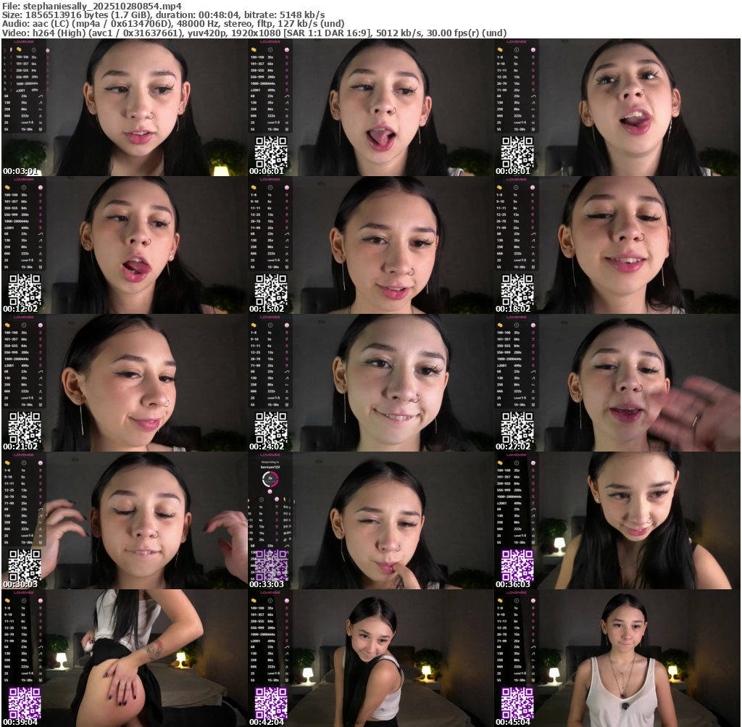The image size is (742, 727).
Task: Click the purple QR code in the 00:45:04 frame
Action: coord(517,703)
